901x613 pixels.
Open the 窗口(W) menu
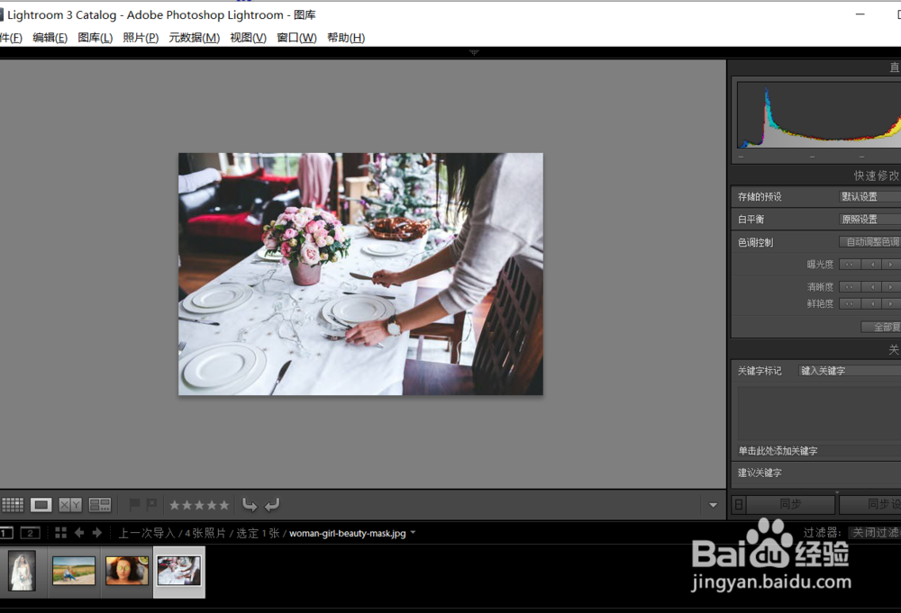click(296, 38)
